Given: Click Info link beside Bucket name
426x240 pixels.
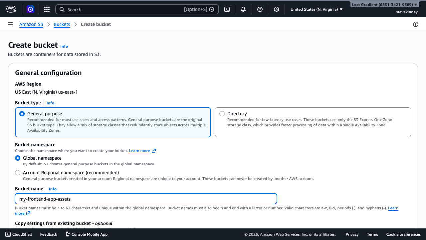Looking at the screenshot, I should coord(53,189).
